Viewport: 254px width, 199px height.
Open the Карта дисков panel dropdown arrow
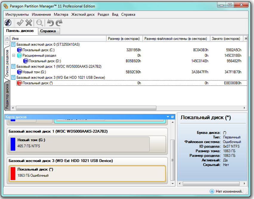tap(168, 117)
